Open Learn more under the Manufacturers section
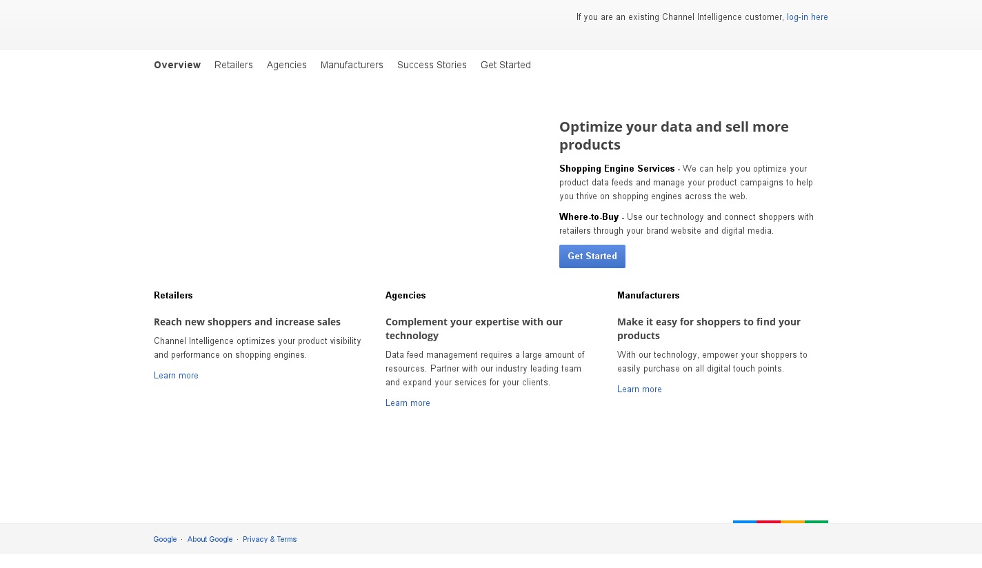 tap(639, 389)
